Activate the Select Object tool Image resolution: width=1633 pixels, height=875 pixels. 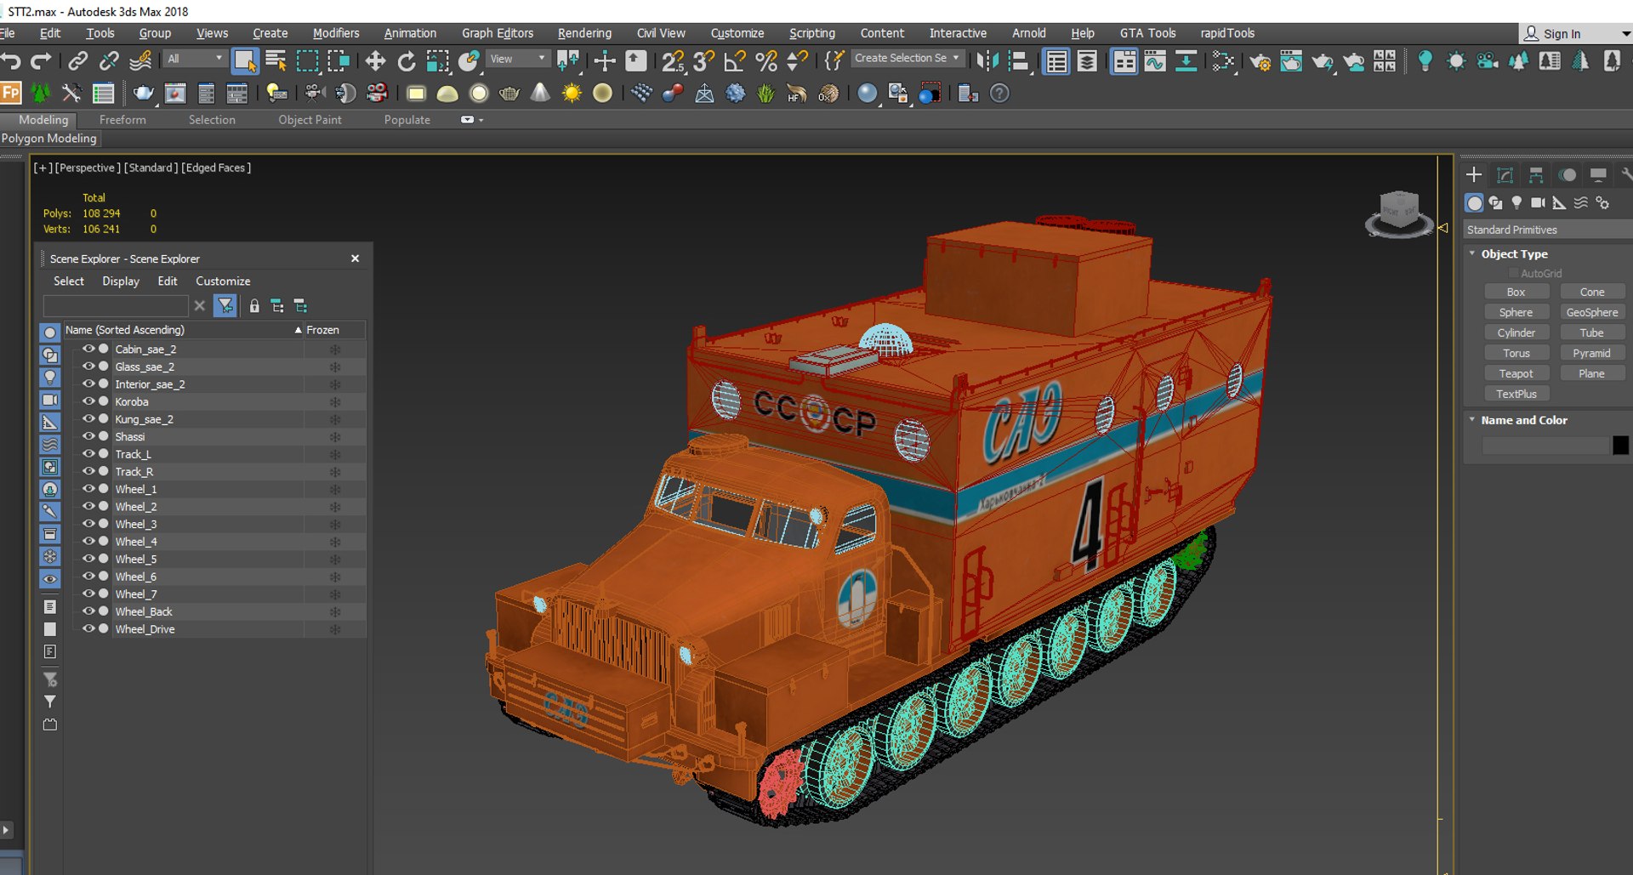coord(245,61)
